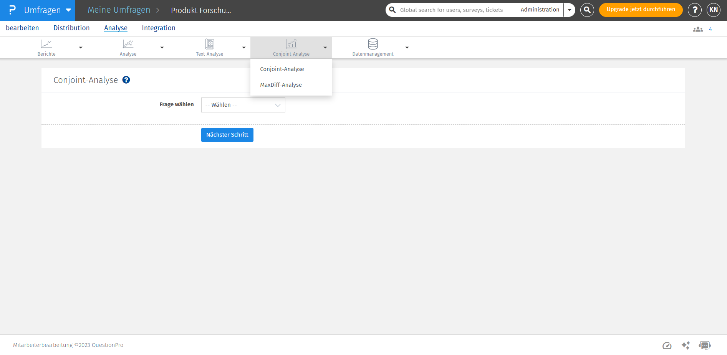Click the Mitarbeiterbearbeitung ©2023 QuestionPro footer text
This screenshot has height=355, width=727.
pos(68,345)
